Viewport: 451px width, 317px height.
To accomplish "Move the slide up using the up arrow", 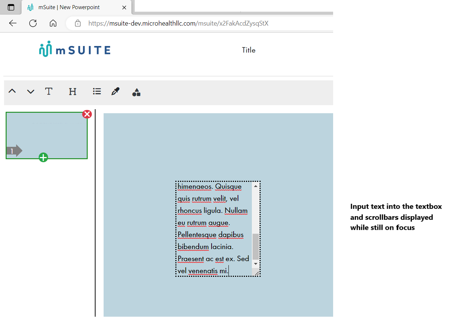I will pos(12,91).
